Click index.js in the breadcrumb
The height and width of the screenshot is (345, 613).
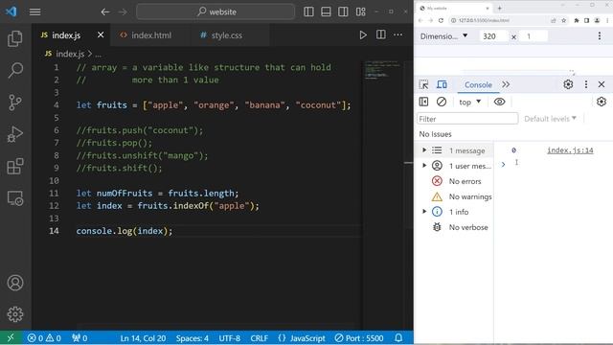pyautogui.click(x=70, y=54)
